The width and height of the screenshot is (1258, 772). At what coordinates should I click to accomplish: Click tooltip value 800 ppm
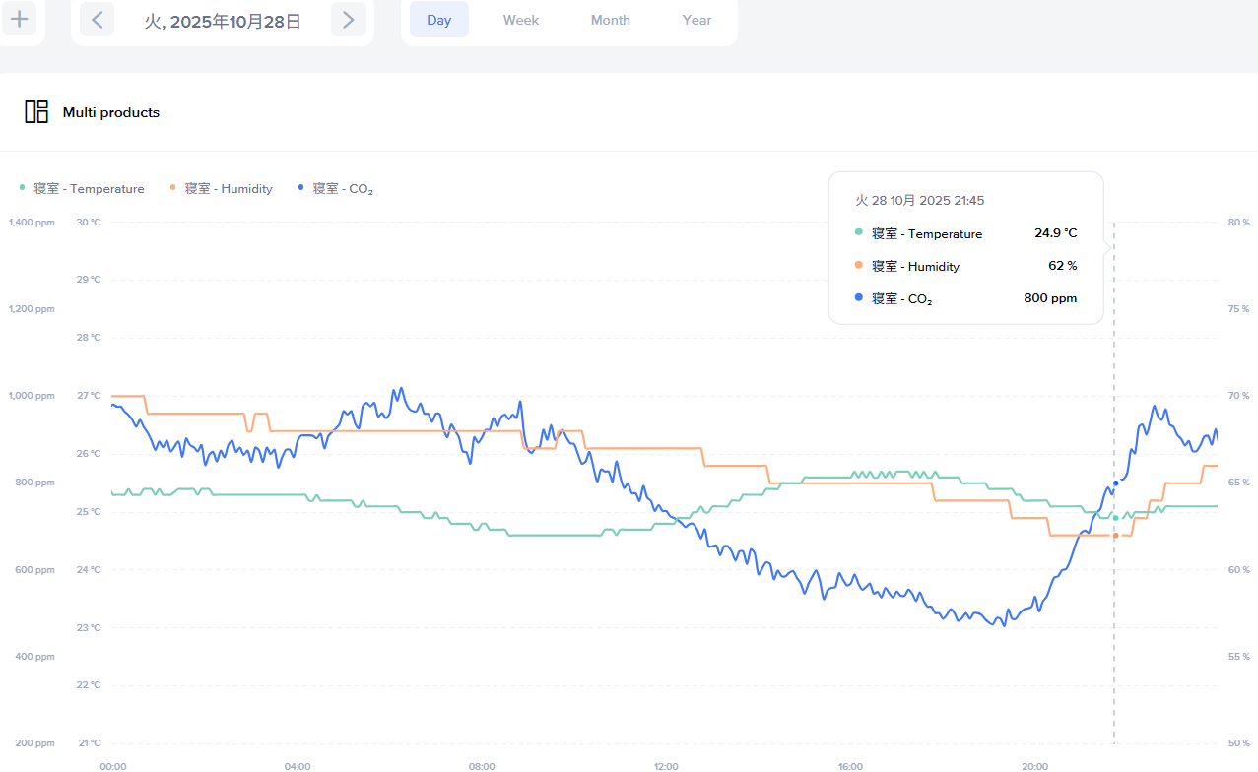[x=1050, y=297]
